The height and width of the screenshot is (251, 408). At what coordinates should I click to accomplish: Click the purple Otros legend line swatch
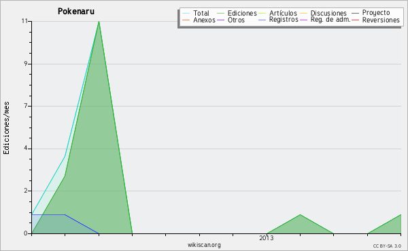[x=220, y=20]
